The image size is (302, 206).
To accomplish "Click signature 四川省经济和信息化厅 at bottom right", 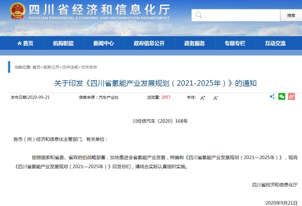I will click(x=275, y=185).
